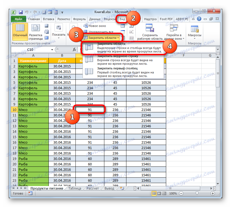This screenshot has width=231, height=207.
Task: Select column B header
Action: pos(62,55)
